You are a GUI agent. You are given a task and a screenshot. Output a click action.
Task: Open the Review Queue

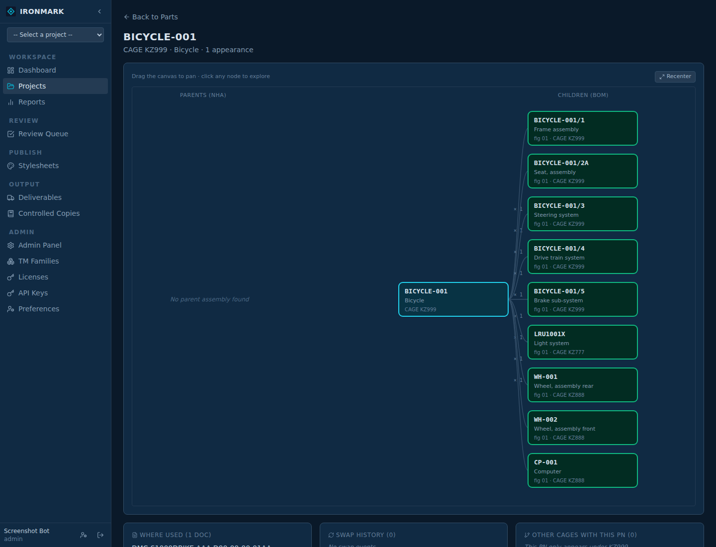coord(55,134)
